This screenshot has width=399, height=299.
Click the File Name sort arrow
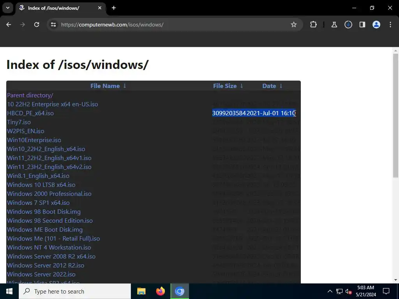coord(125,86)
